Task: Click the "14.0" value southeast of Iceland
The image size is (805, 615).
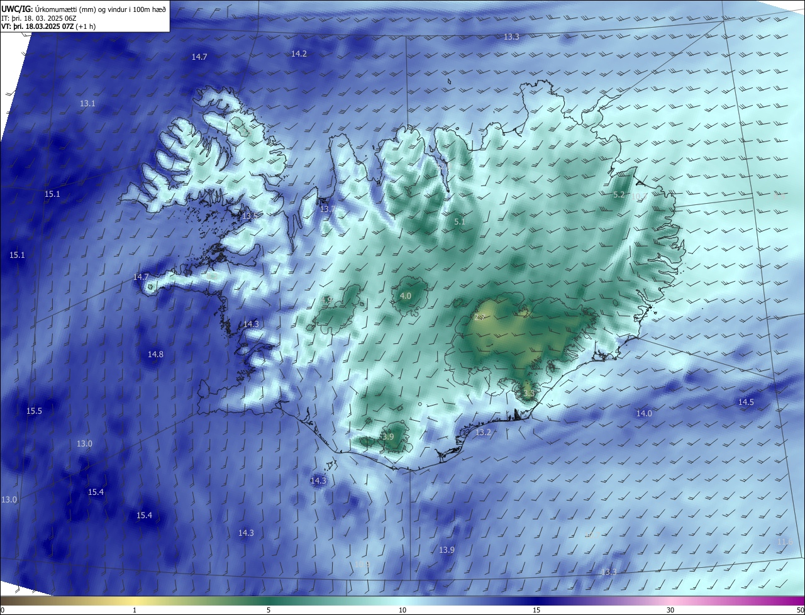Action: pyautogui.click(x=644, y=414)
